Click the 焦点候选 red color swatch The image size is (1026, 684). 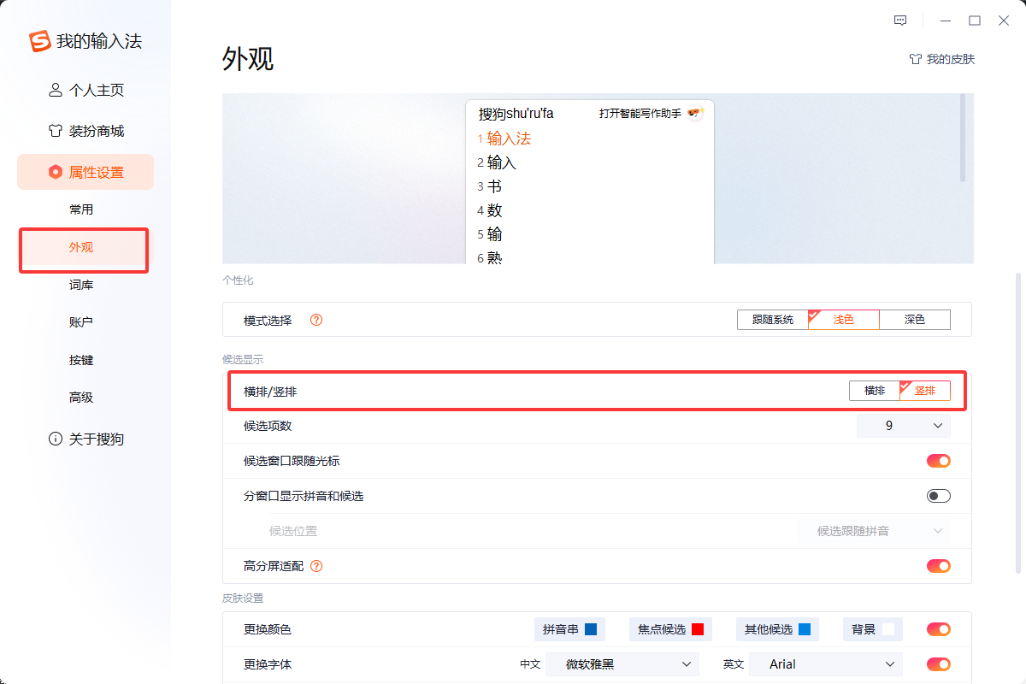[x=697, y=628]
